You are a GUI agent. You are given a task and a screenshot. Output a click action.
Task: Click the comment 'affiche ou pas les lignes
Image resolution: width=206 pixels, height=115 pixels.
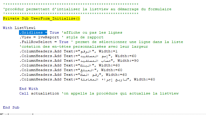pyautogui.click(x=92, y=32)
